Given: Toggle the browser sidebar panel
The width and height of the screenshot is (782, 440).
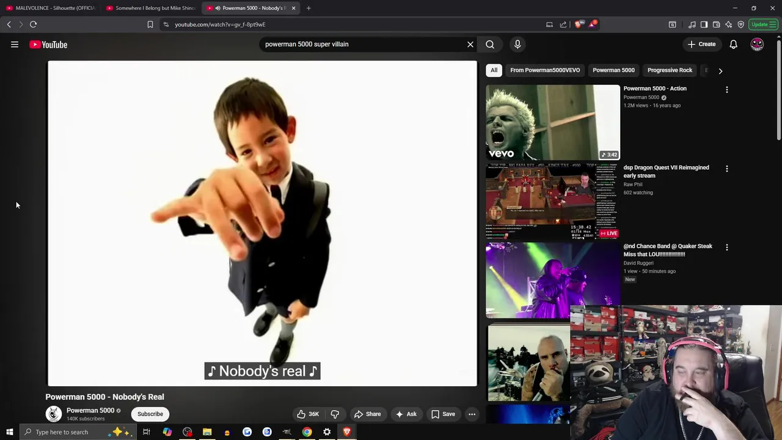Looking at the screenshot, I should [x=704, y=24].
